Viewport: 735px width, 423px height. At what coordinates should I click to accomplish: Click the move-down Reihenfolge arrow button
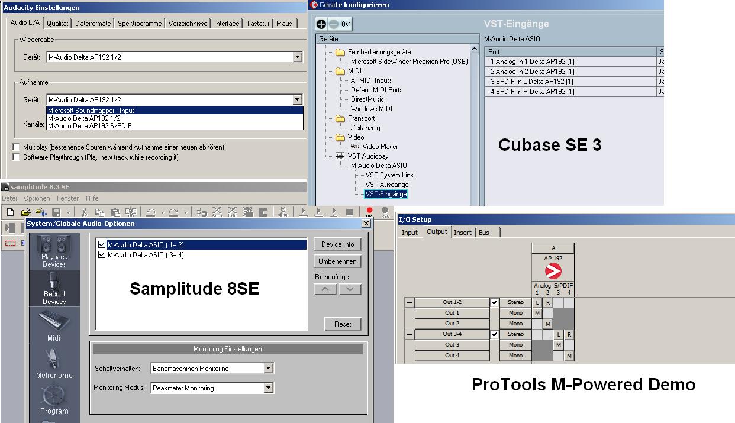[x=350, y=289]
